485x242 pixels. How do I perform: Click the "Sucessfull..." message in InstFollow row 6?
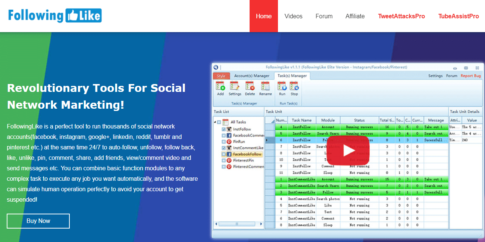click(436, 140)
